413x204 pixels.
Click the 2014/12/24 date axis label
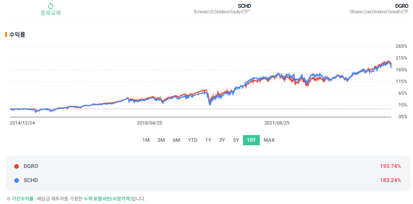pos(22,123)
